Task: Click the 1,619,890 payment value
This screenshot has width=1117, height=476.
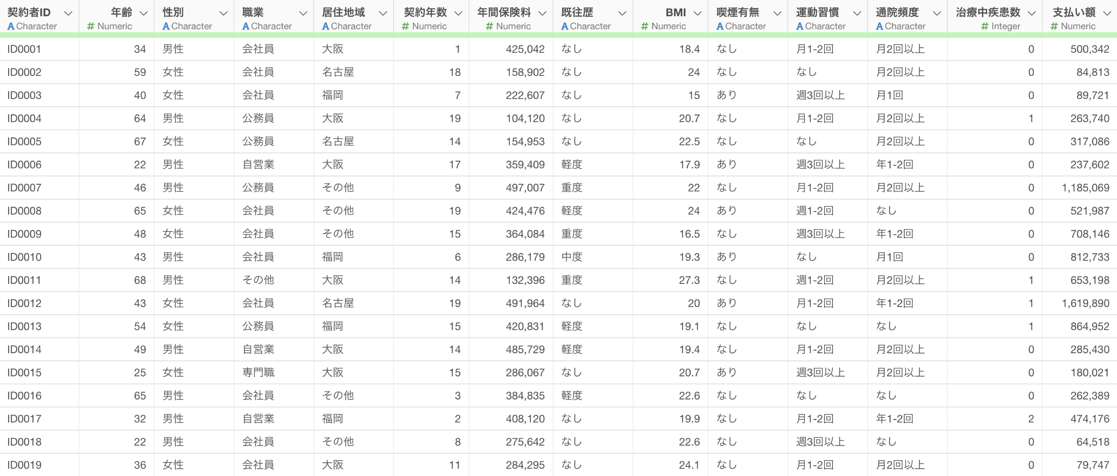Action: pos(1085,303)
